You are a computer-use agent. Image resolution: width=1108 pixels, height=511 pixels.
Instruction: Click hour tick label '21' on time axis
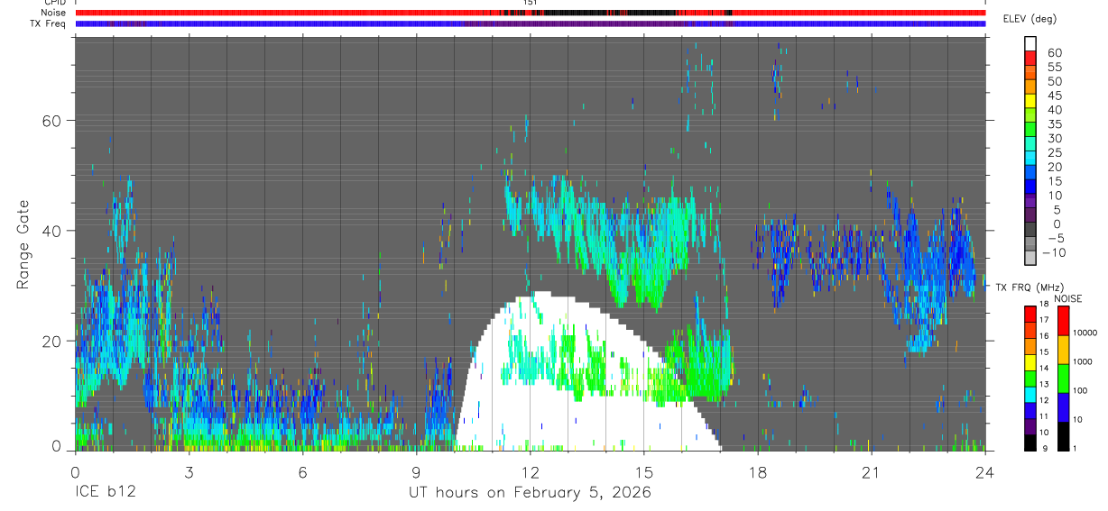pyautogui.click(x=871, y=472)
